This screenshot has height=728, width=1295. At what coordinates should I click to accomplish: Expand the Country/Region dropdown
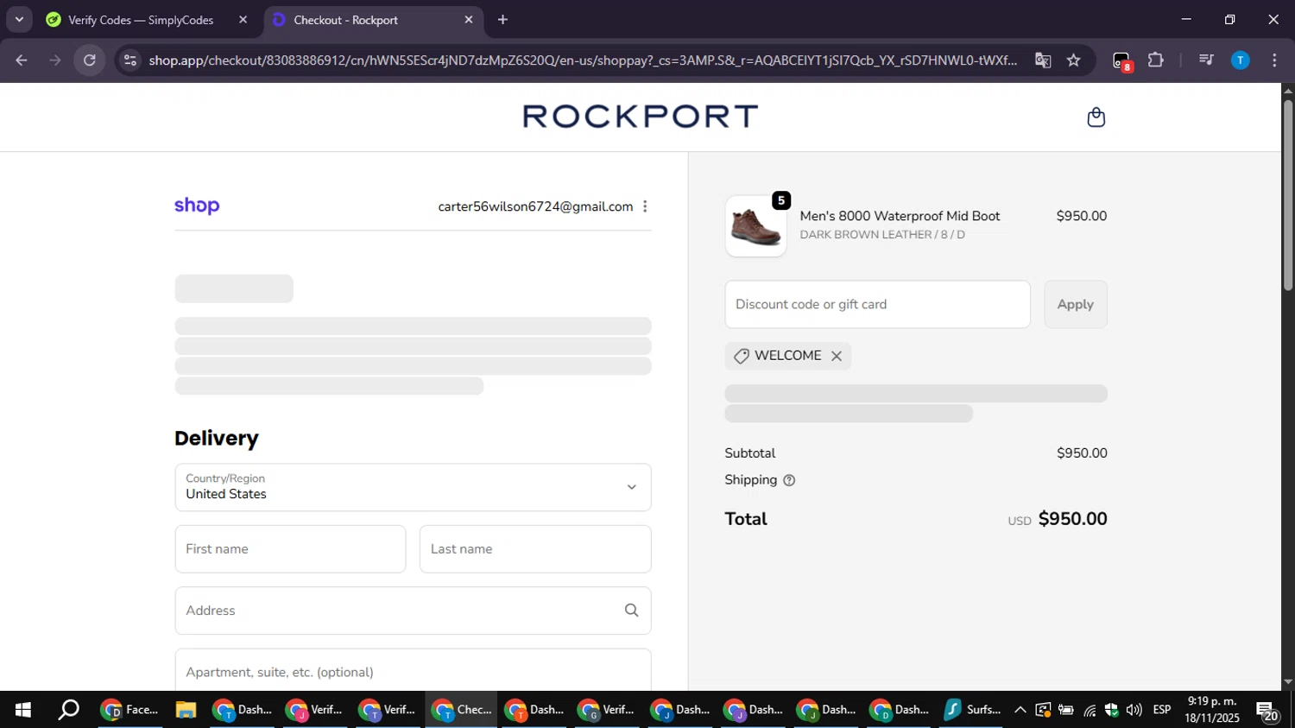[413, 487]
